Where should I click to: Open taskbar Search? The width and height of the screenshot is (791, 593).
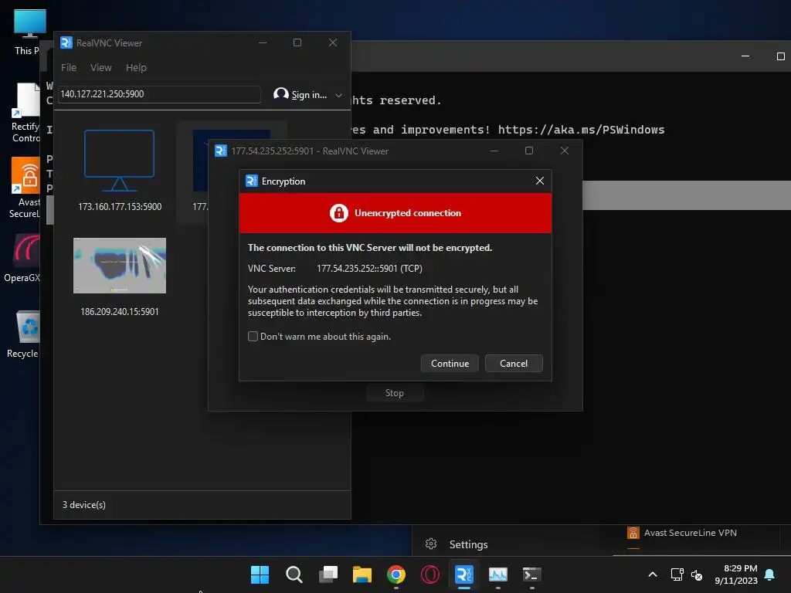[294, 574]
